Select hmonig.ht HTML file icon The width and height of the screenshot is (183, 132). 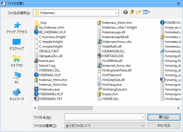point(162,61)
